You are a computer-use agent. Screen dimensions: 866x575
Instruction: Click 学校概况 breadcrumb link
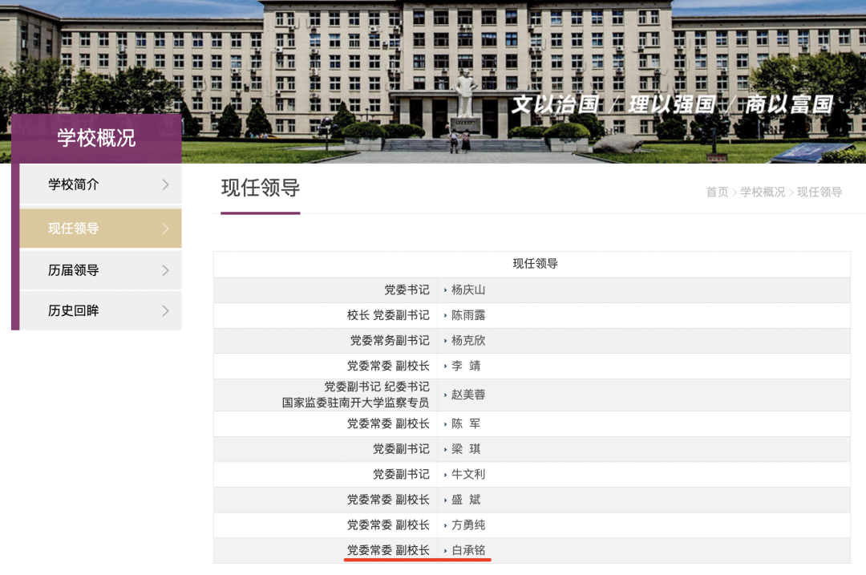pyautogui.click(x=763, y=192)
